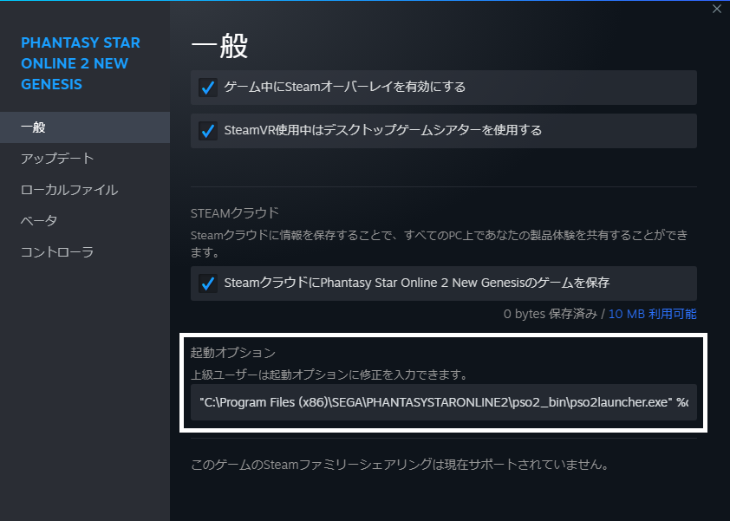Click the PHANTASY STAR ONLINE 2 NEW GENESIS title
The width and height of the screenshot is (730, 521).
pyautogui.click(x=81, y=63)
